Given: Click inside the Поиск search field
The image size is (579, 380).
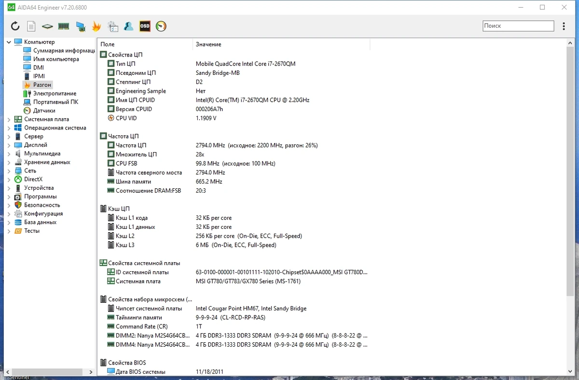Looking at the screenshot, I should tap(518, 26).
